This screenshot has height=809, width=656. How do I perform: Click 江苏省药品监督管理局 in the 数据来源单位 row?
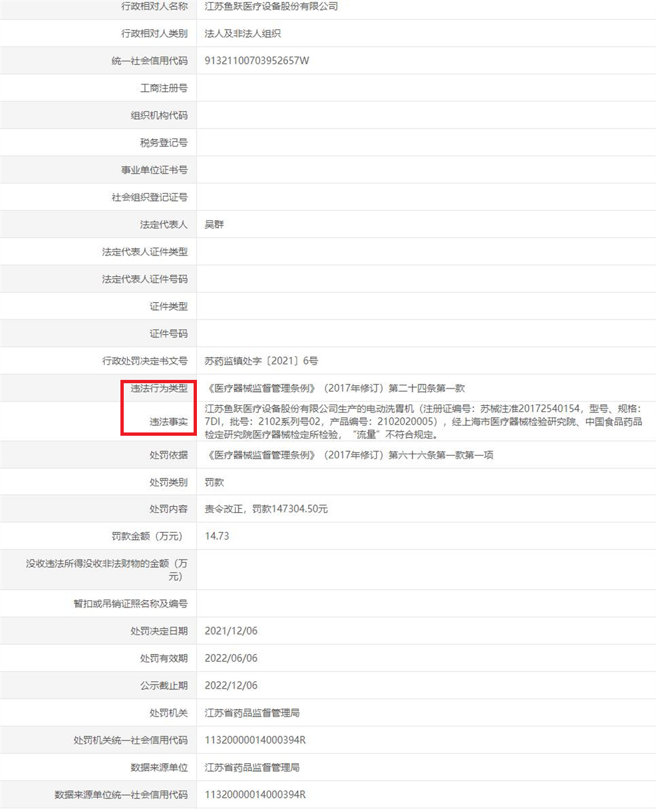pos(252,767)
